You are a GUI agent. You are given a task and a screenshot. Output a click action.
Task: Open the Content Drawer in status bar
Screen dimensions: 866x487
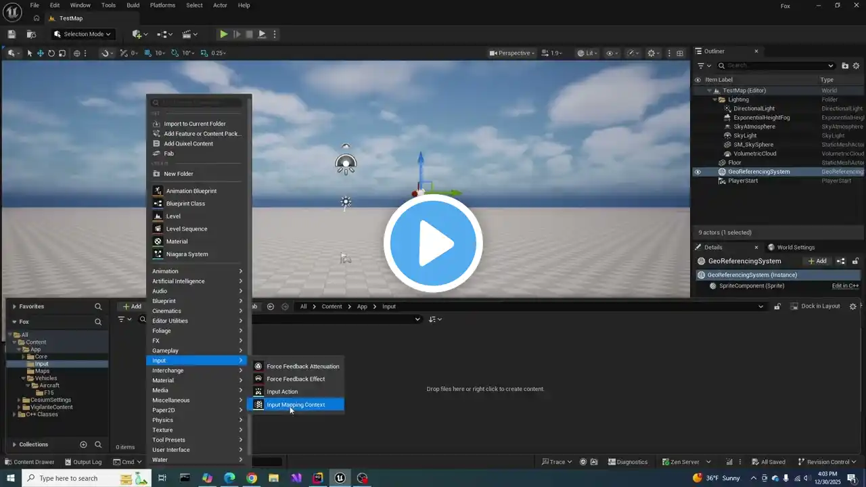29,462
